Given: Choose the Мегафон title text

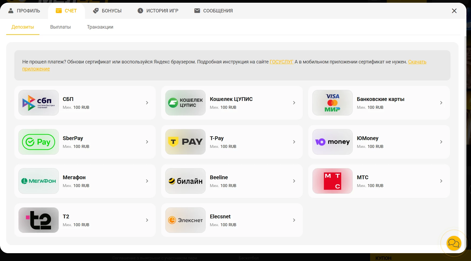Looking at the screenshot, I should (74, 177).
